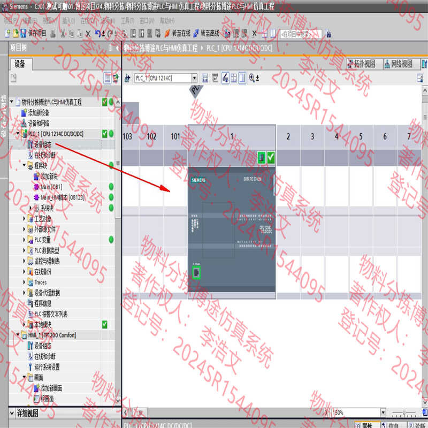This screenshot has width=428, height=428.
Task: Open the Zoom level 150% dropdown
Action: (381, 413)
